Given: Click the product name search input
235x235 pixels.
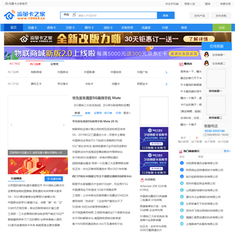Looking at the screenshot, I should point(117,16).
